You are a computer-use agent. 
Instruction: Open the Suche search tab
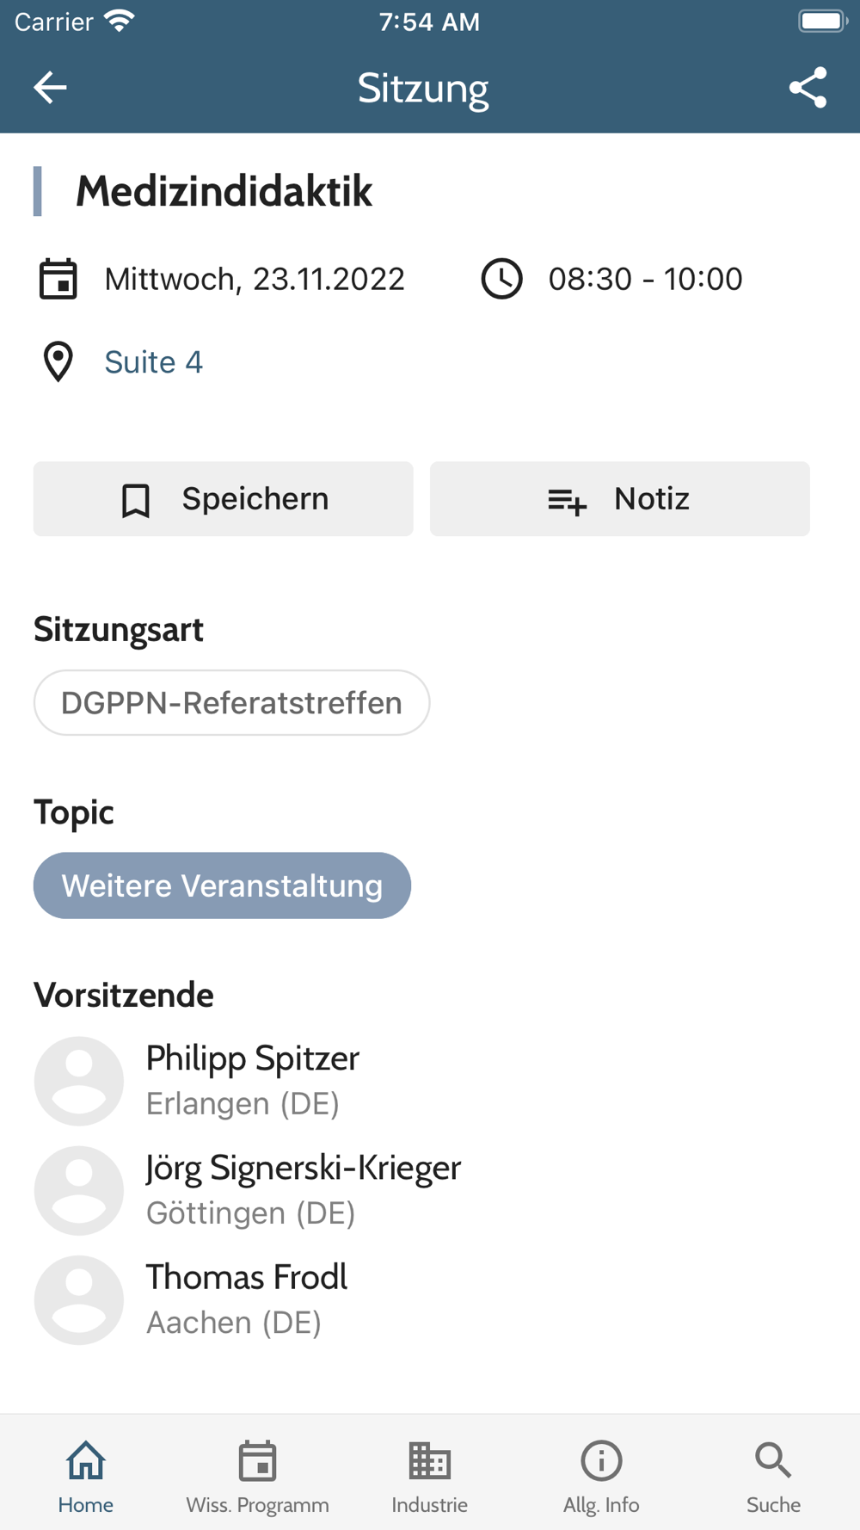click(773, 1476)
